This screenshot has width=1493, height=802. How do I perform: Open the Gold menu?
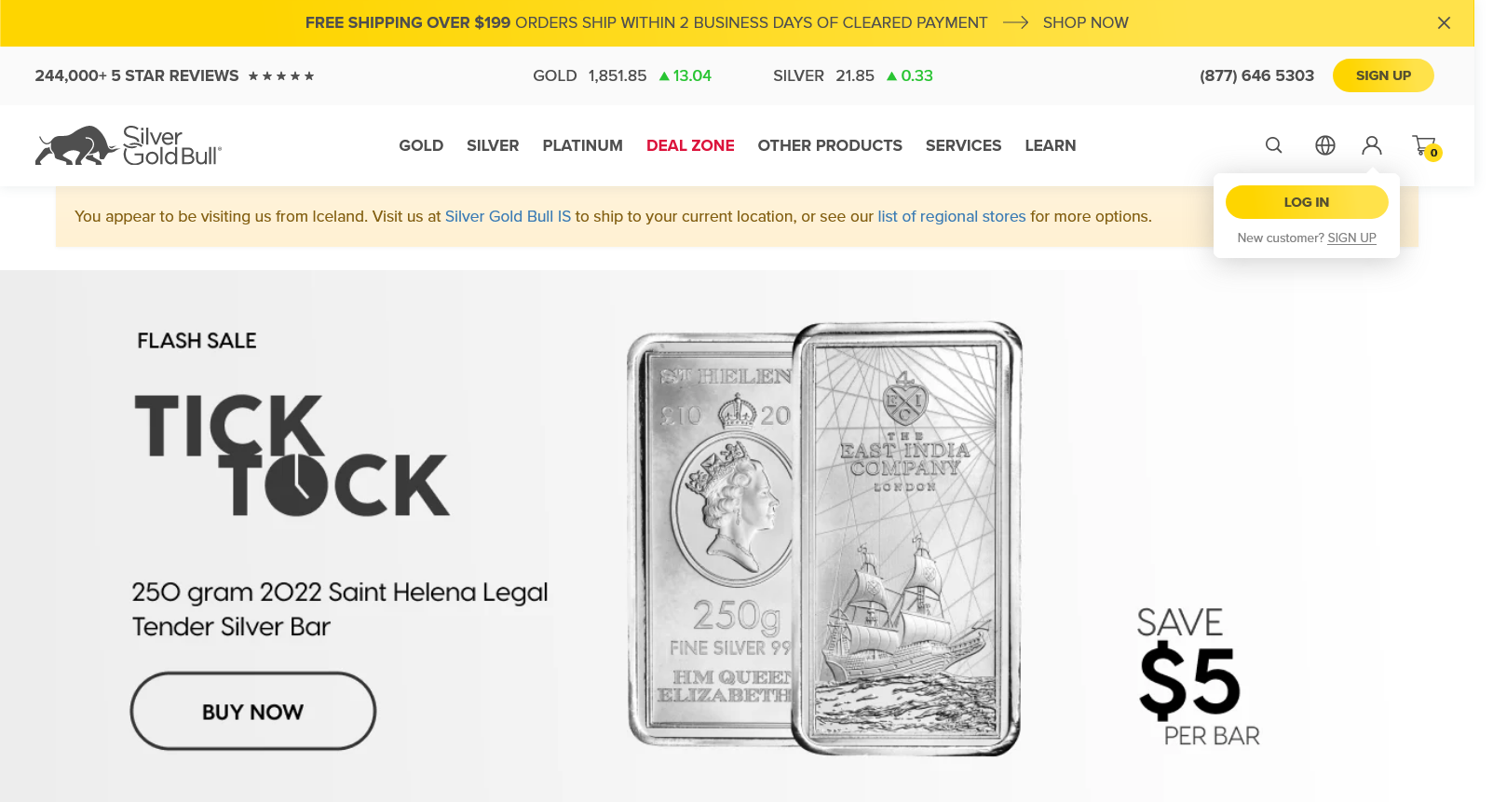coord(421,145)
